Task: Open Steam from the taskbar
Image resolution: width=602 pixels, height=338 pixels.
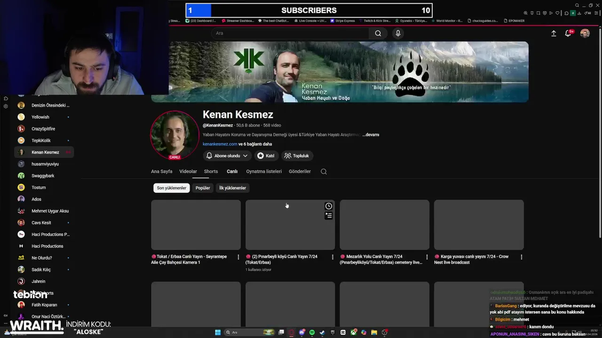Action: (323, 332)
